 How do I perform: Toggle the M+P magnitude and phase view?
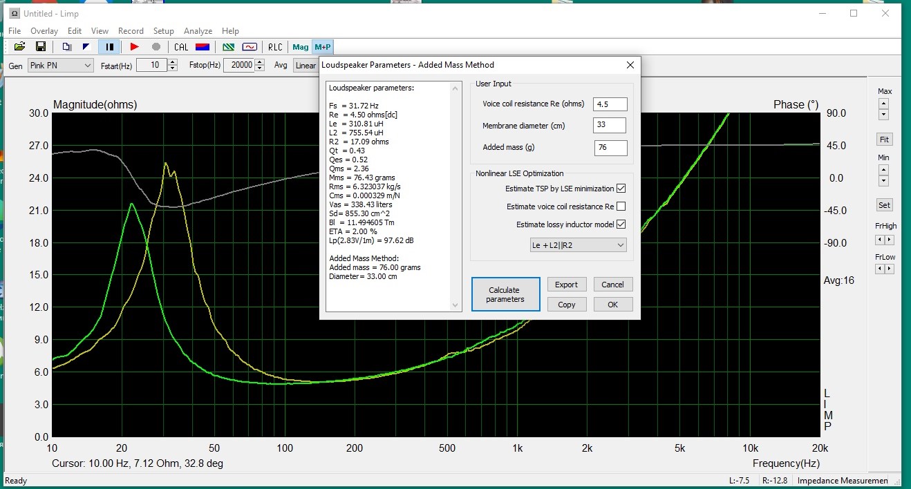tap(322, 47)
